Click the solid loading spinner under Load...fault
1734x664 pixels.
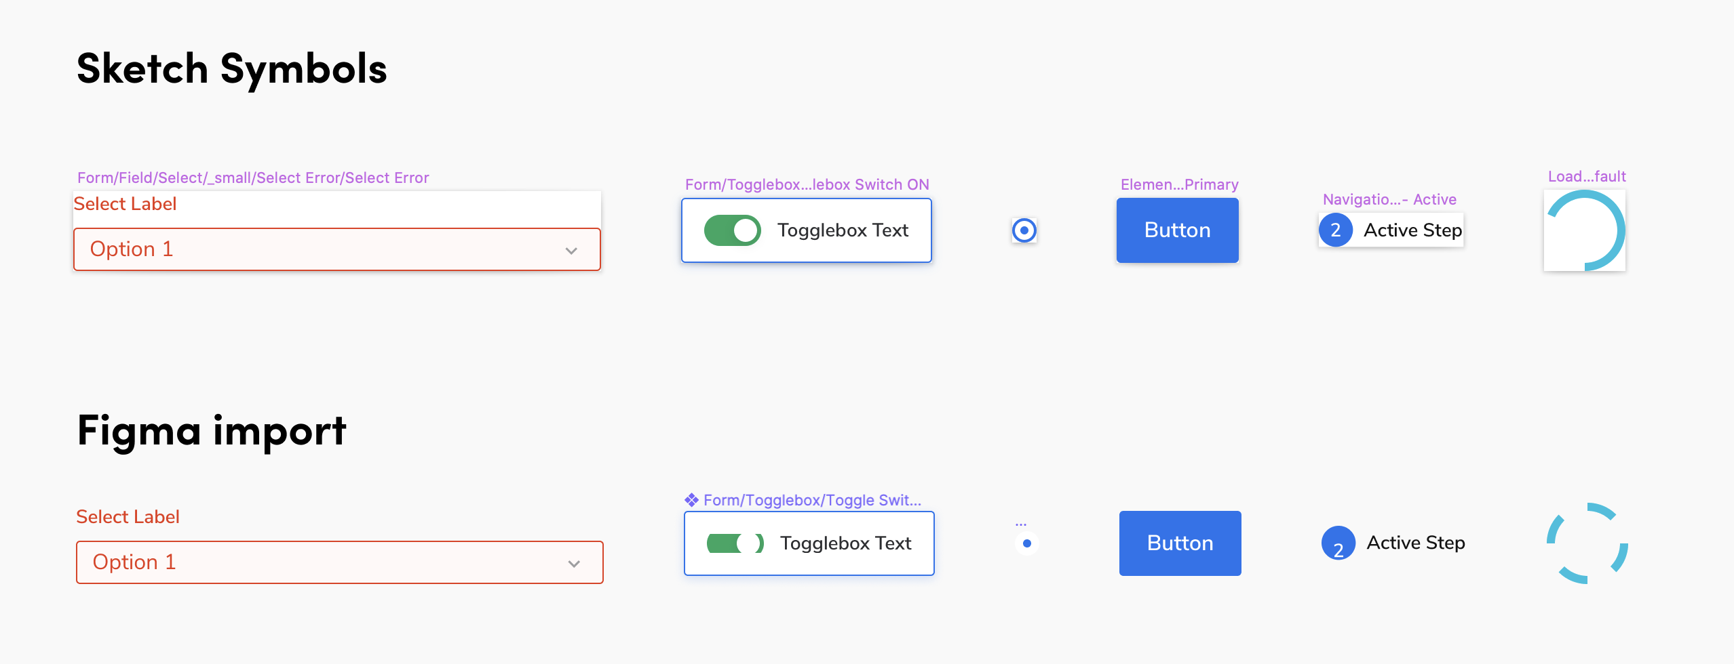point(1585,230)
